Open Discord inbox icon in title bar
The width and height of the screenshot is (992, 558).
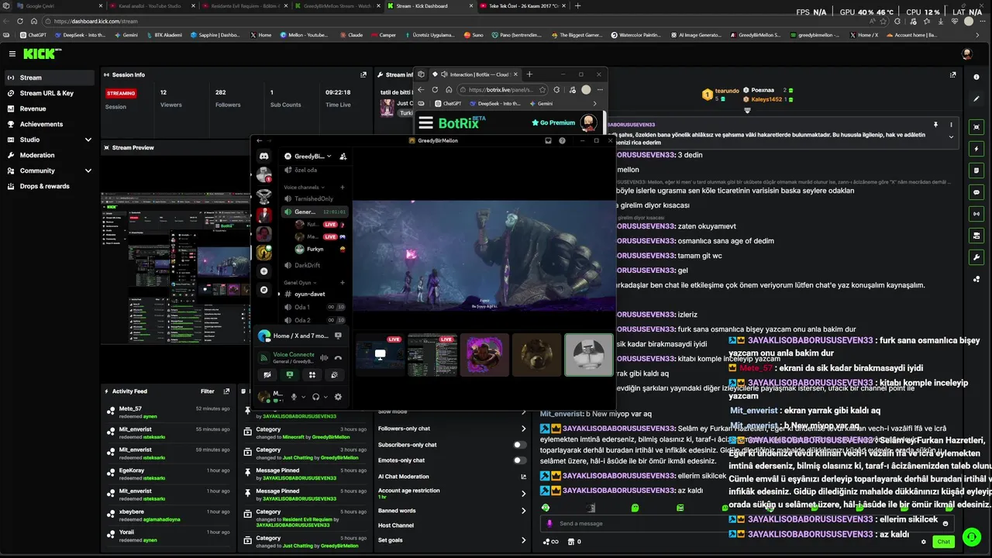coord(548,141)
